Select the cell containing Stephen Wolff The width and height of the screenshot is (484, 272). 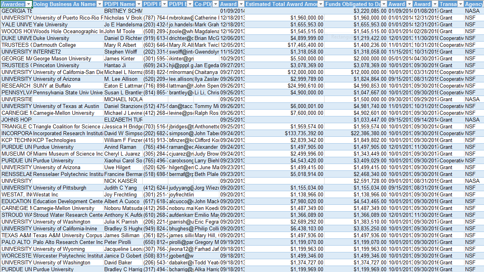[x=122, y=52]
